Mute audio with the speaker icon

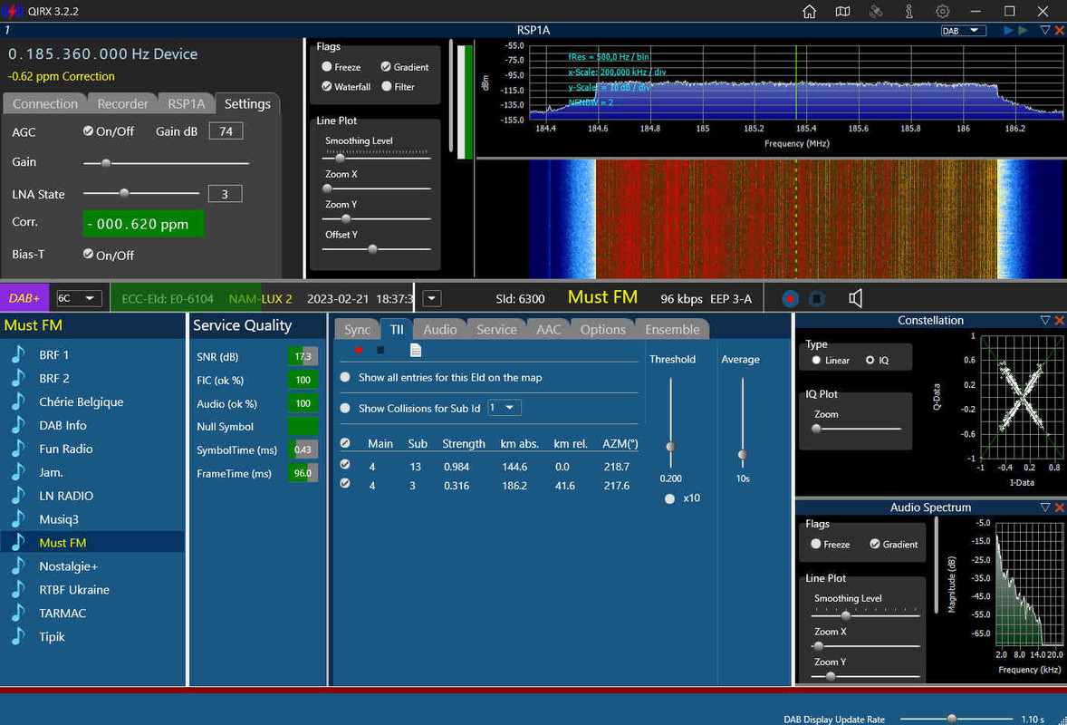pyautogui.click(x=855, y=299)
